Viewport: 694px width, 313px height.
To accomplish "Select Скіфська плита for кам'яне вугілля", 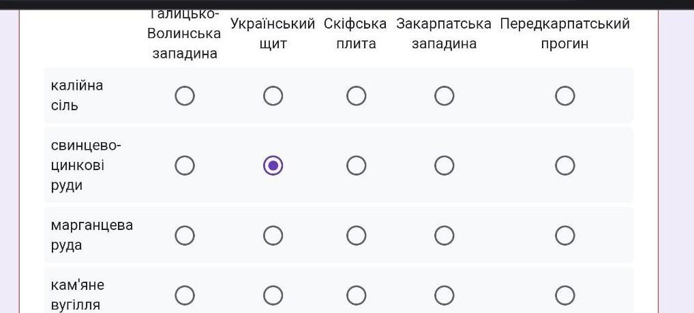I will 357,295.
